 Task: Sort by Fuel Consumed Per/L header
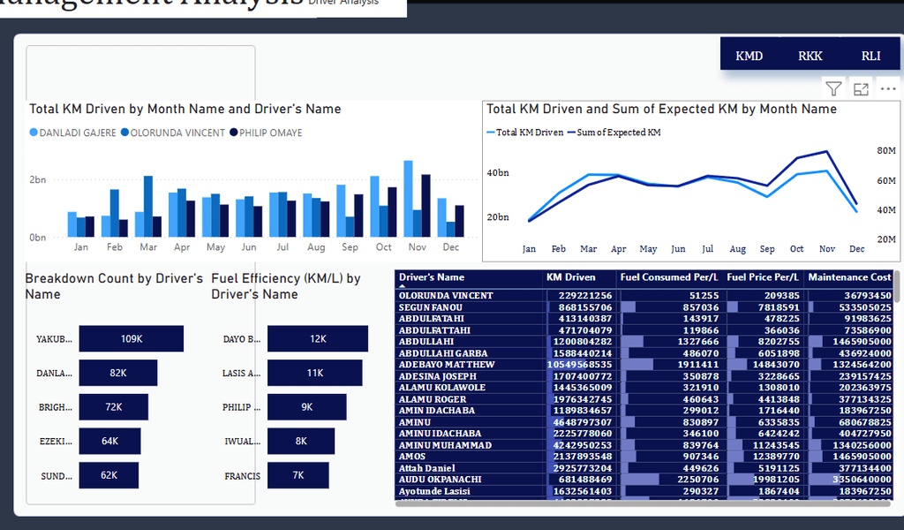coord(669,277)
